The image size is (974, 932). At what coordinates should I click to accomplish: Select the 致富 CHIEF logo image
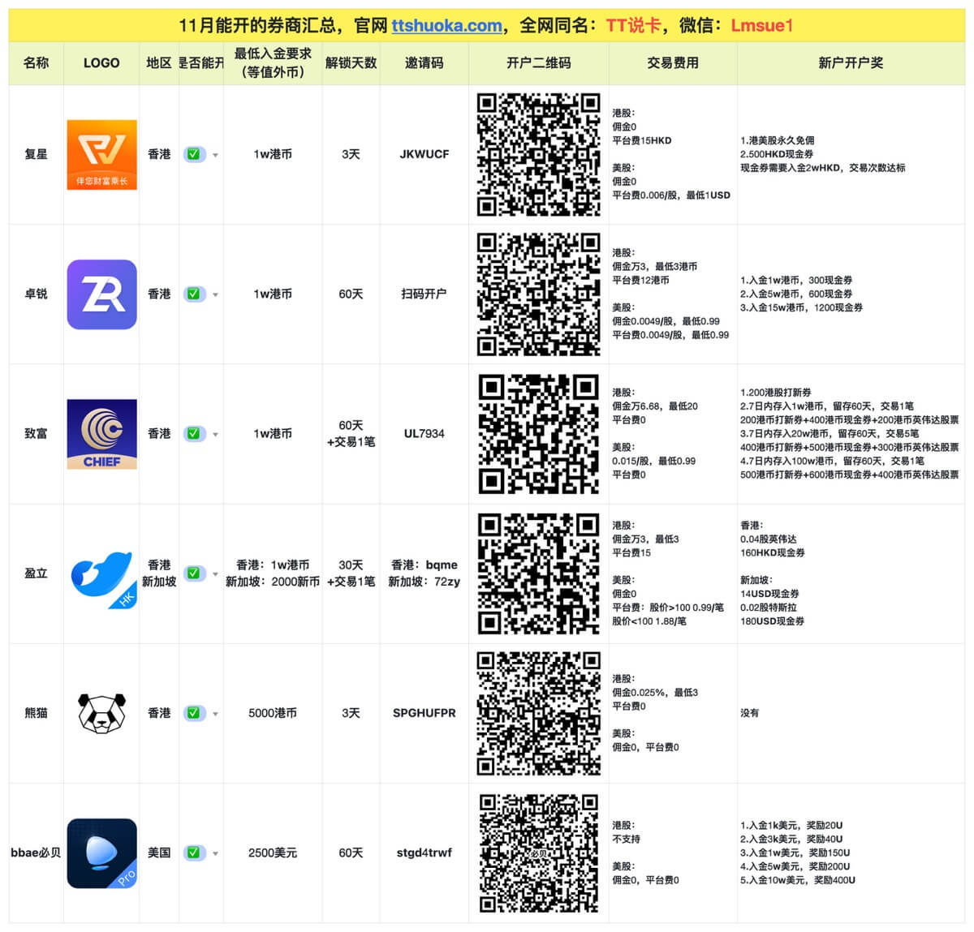[x=101, y=434]
